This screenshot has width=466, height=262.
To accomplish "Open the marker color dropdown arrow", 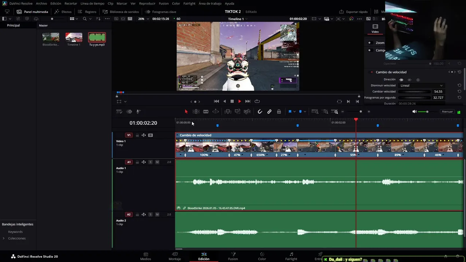I will (305, 112).
